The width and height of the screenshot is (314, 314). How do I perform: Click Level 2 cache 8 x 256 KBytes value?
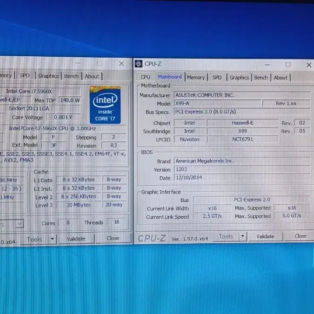coord(79,196)
